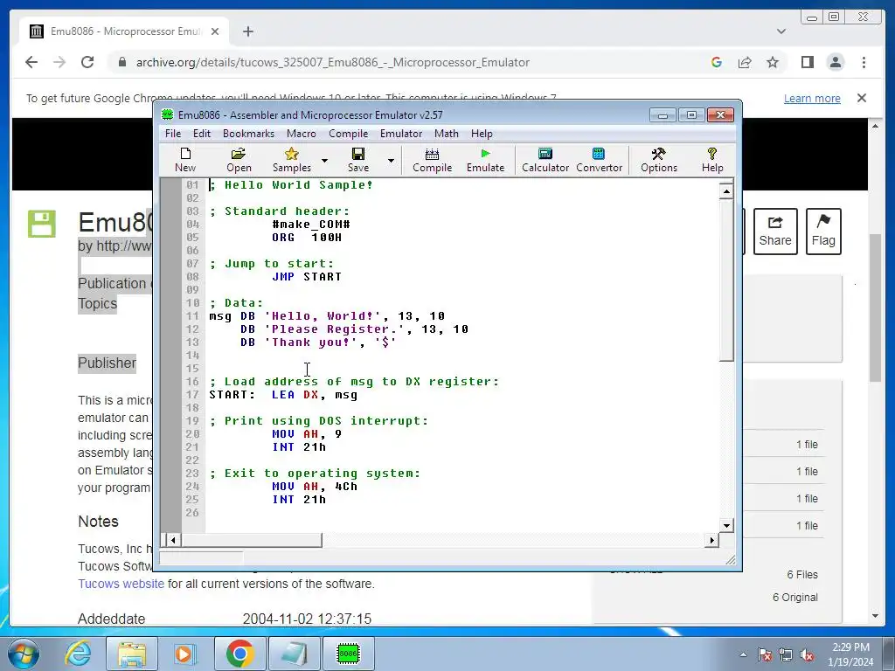Open the Samples star icon
This screenshot has width=895, height=671.
point(292,160)
